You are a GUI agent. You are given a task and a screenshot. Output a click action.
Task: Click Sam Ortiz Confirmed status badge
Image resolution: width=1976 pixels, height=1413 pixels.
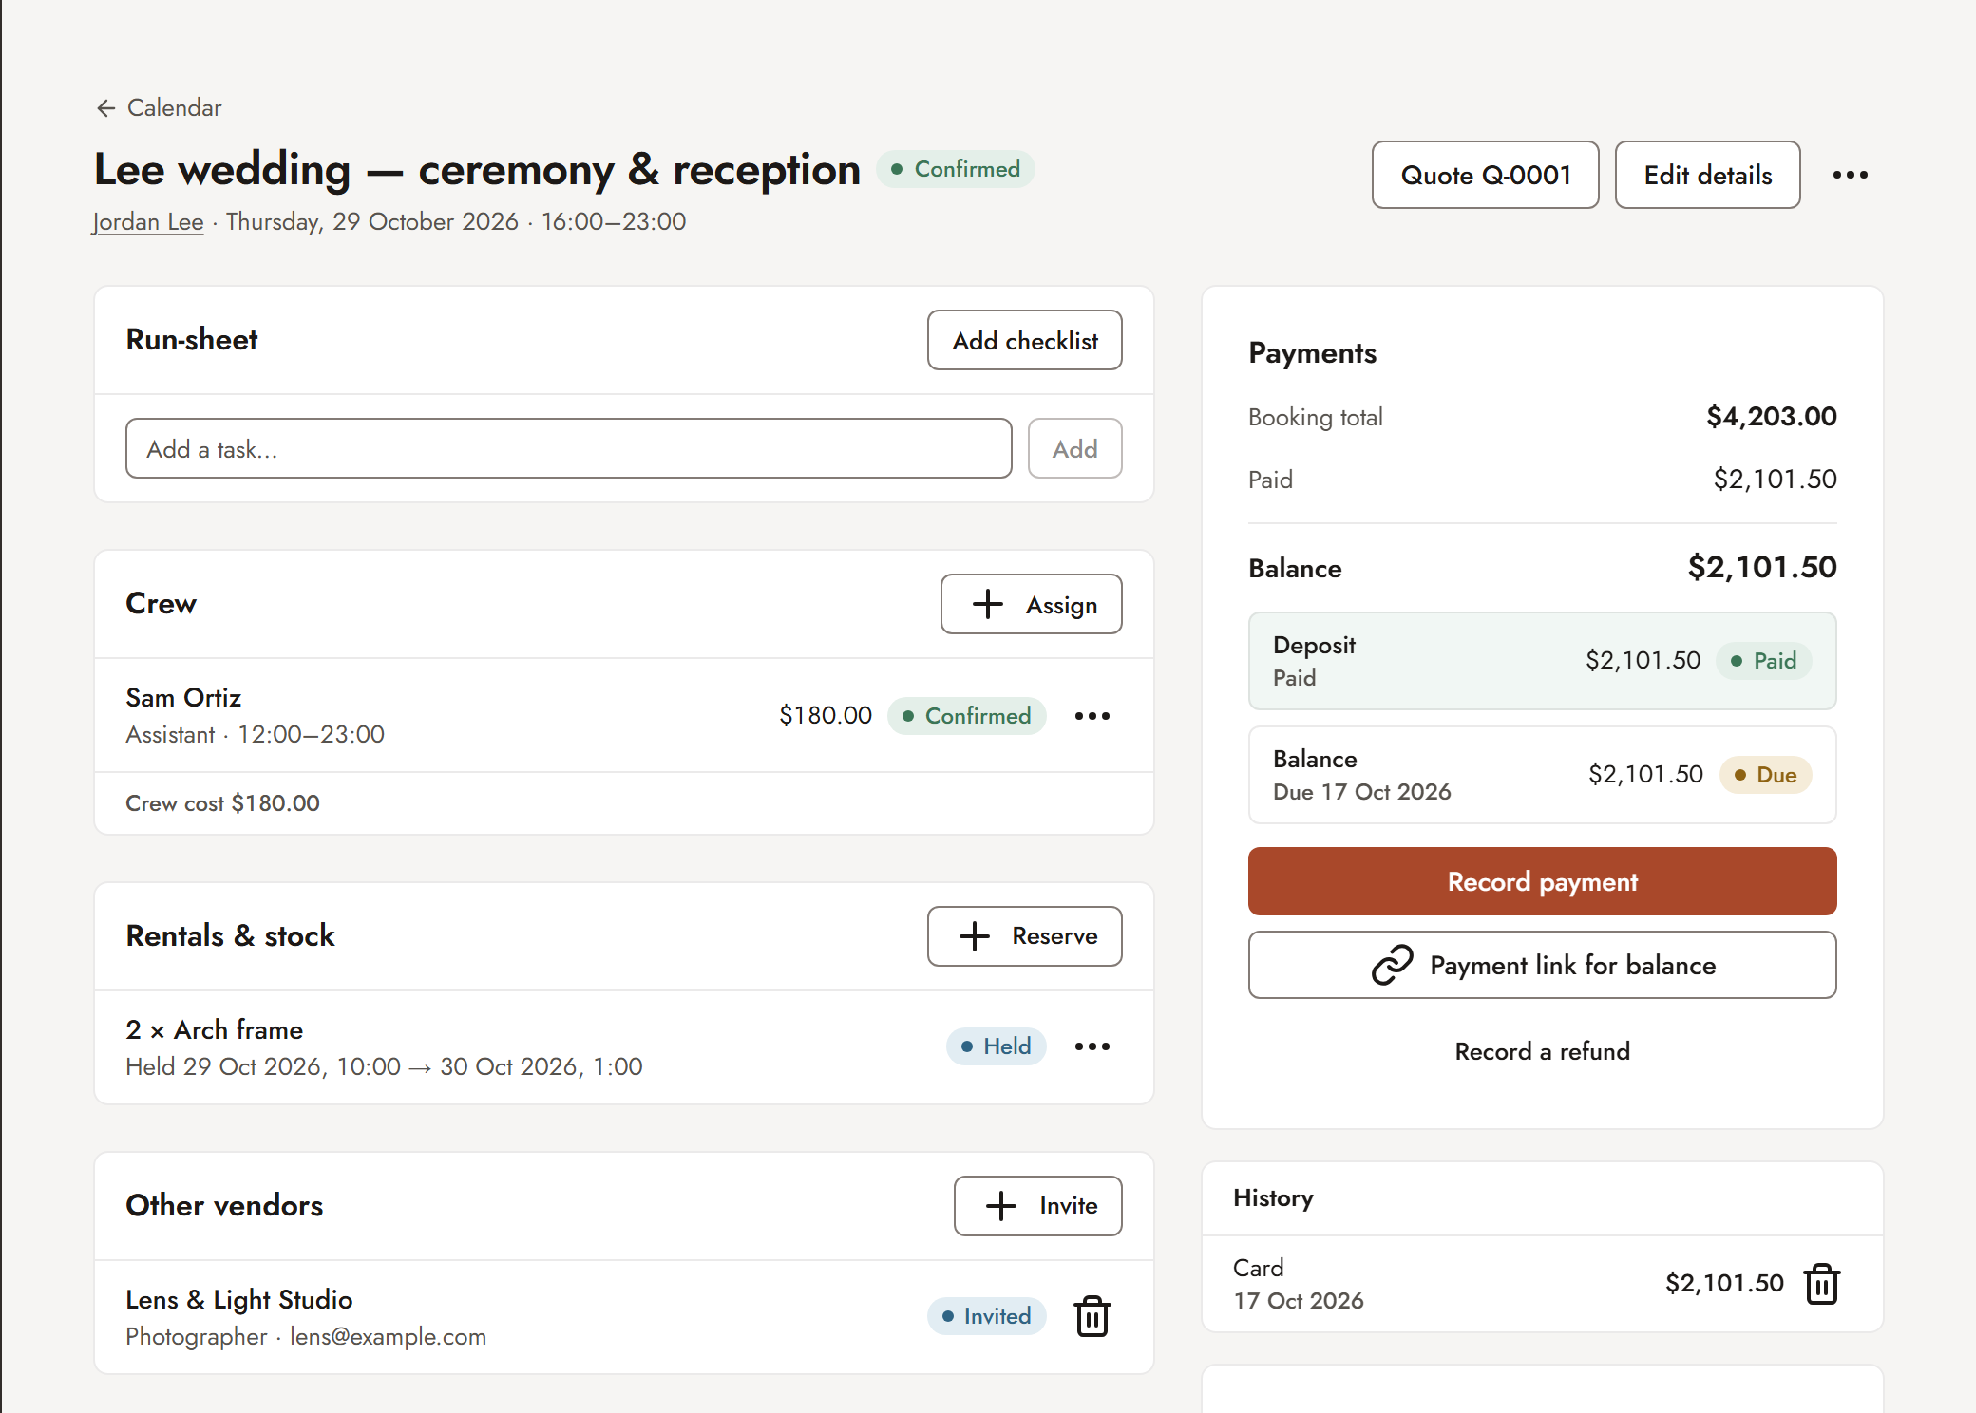point(966,716)
